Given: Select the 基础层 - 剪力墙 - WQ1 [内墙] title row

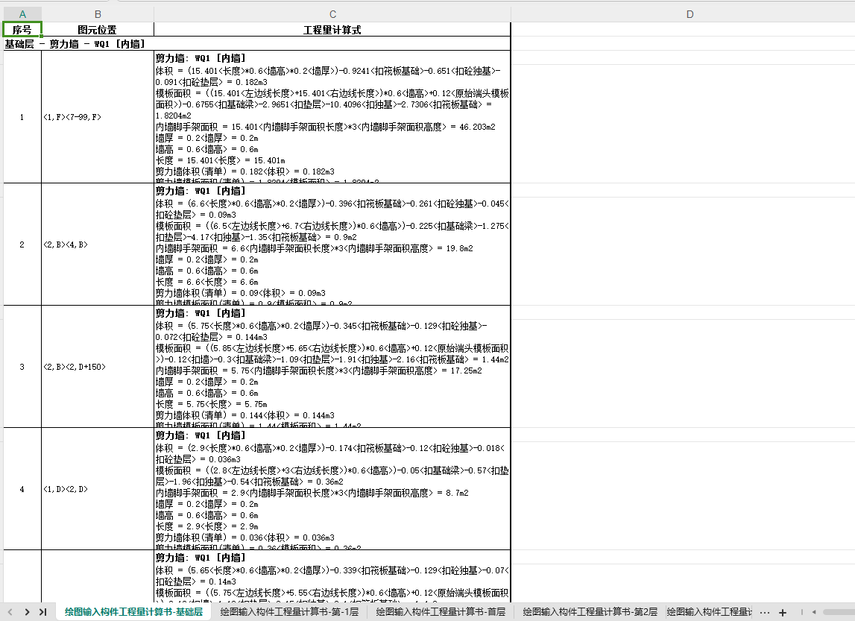Looking at the screenshot, I should click(257, 44).
